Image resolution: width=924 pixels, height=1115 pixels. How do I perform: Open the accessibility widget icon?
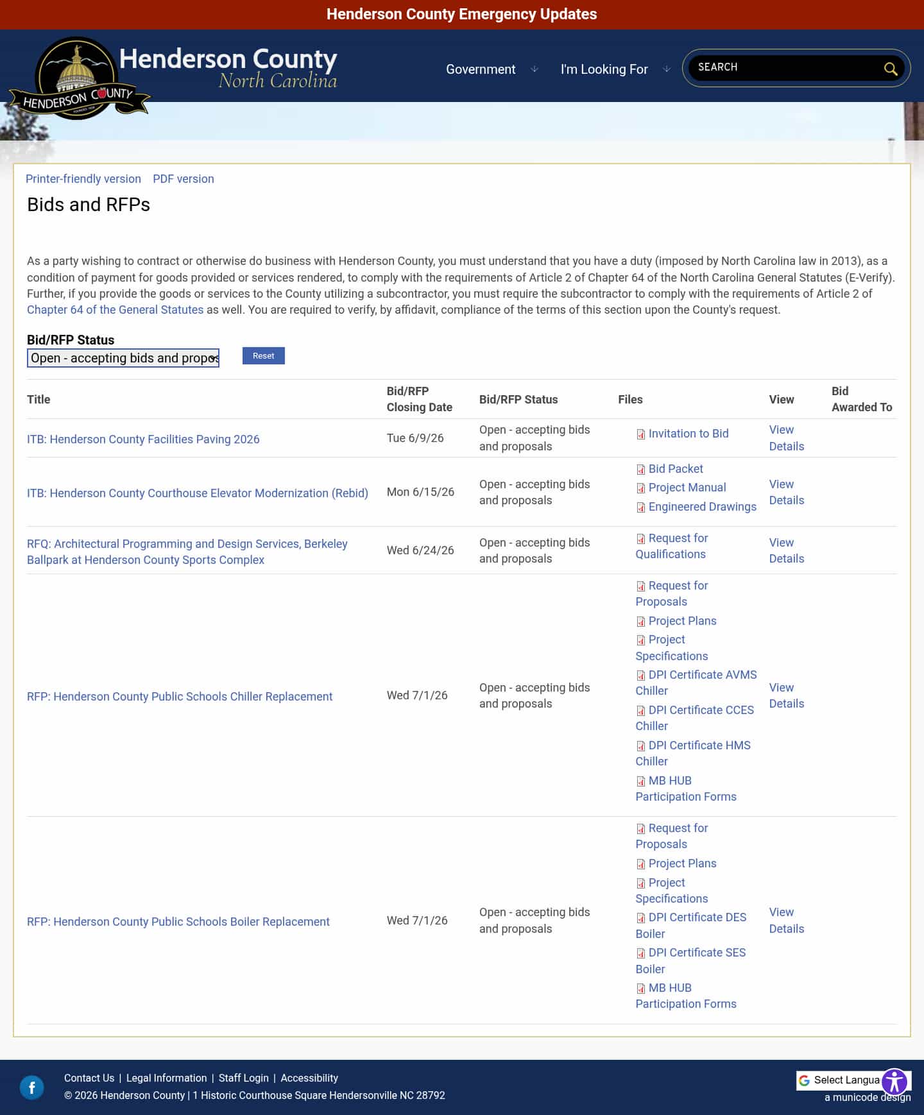pos(894,1082)
